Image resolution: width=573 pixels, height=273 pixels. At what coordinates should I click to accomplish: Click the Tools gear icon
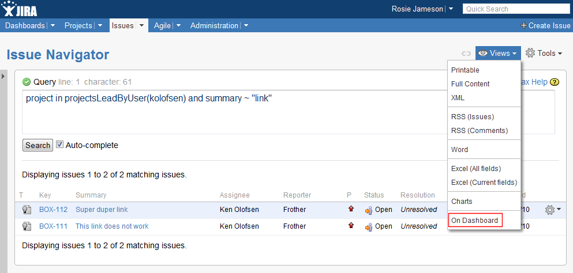pos(530,53)
